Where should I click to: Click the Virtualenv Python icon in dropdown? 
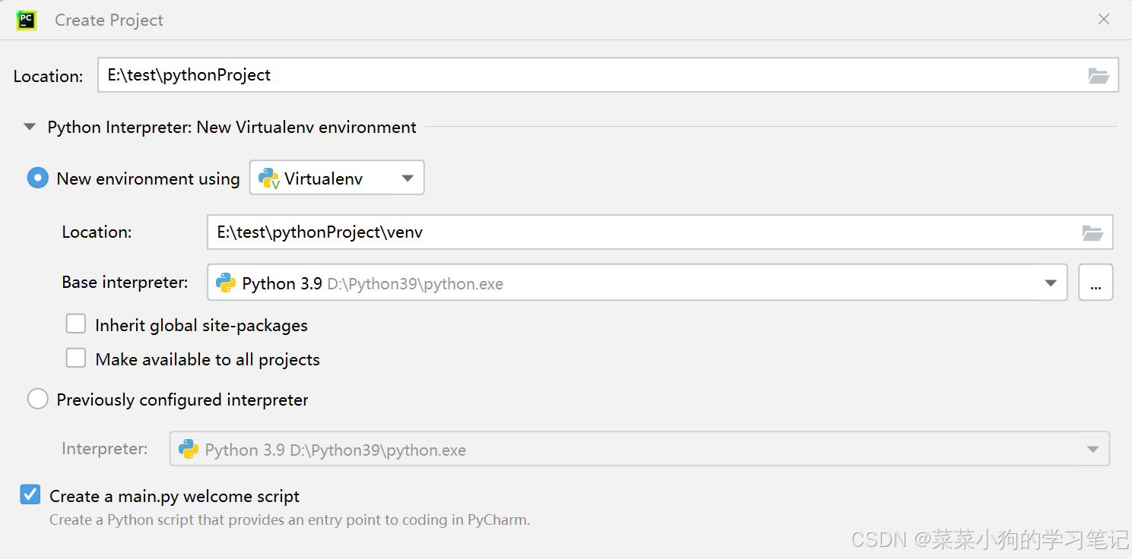pos(269,178)
